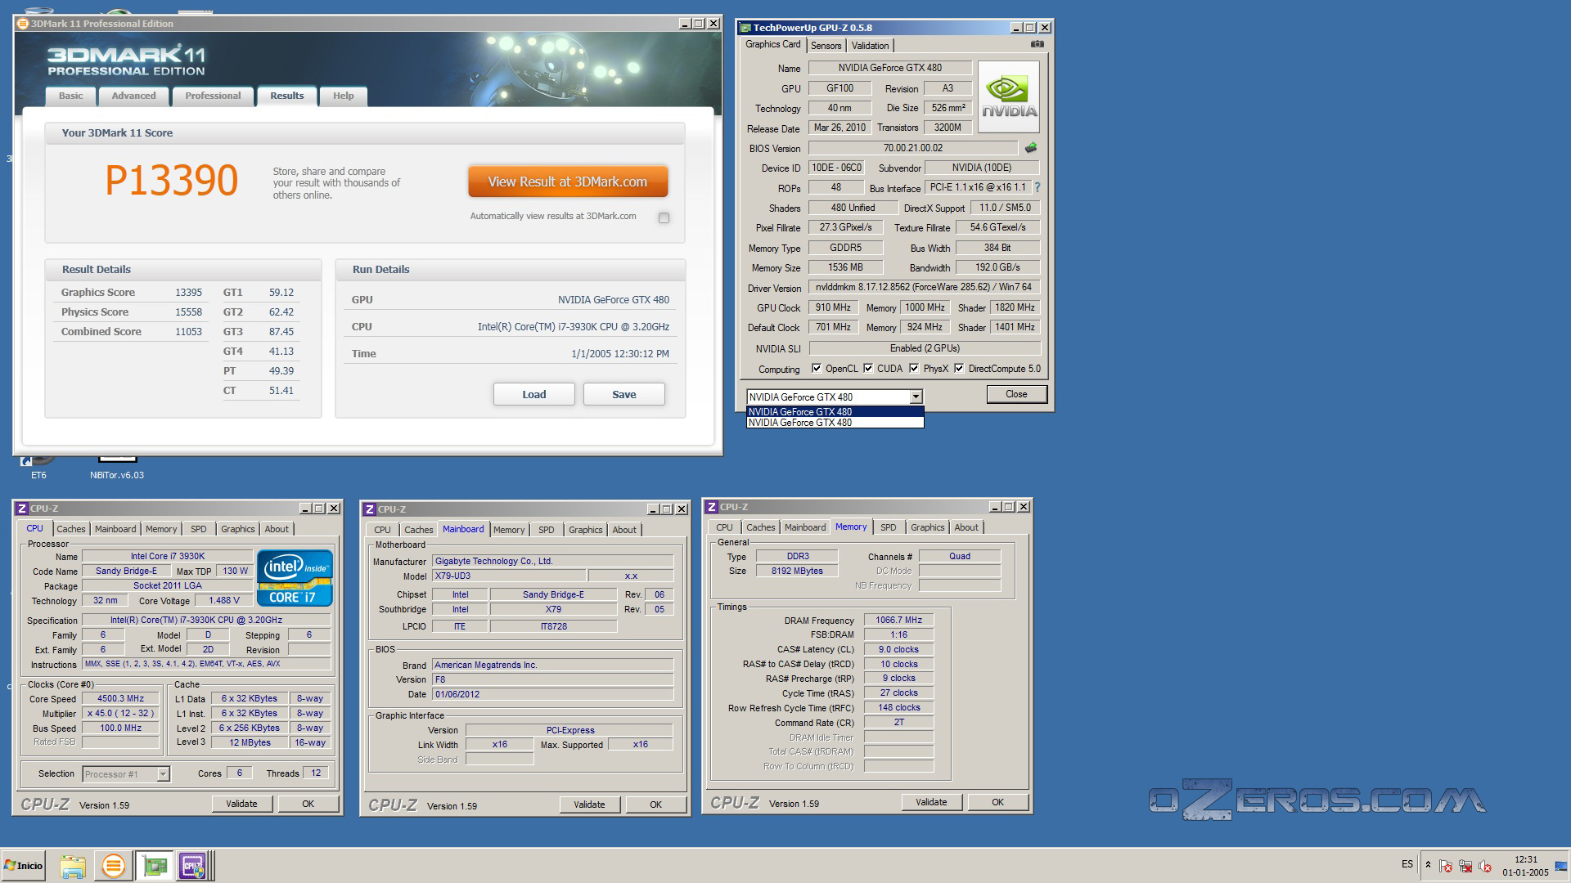Image resolution: width=1571 pixels, height=883 pixels.
Task: Show hidden tray icons arrow
Action: coord(1428,865)
